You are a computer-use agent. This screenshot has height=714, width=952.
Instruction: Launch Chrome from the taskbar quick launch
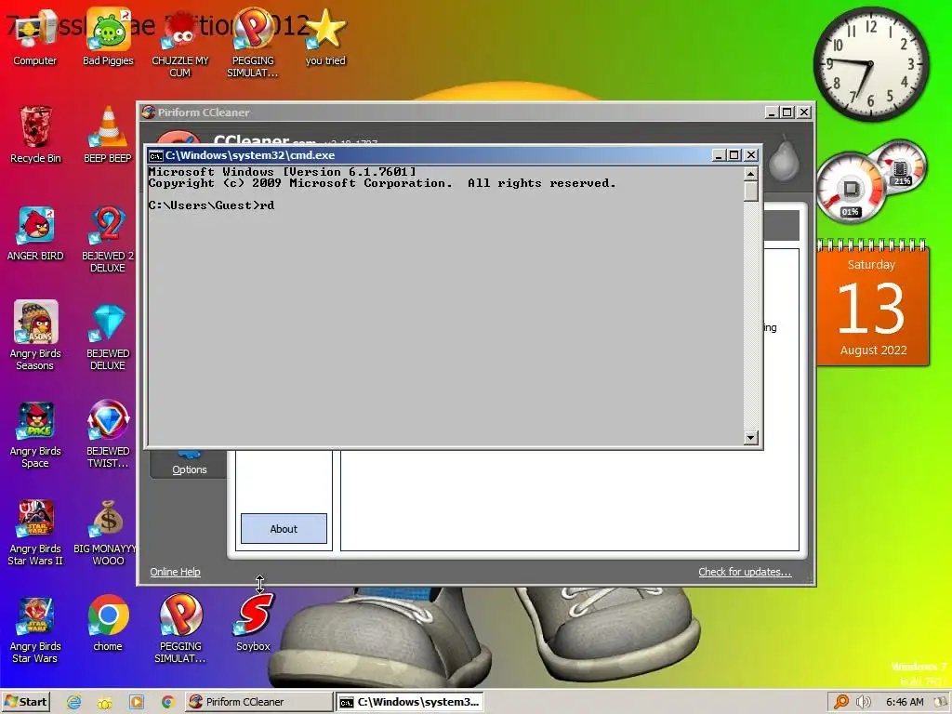167,702
